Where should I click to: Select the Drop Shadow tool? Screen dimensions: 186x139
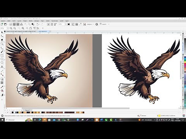[x=2, y=79]
